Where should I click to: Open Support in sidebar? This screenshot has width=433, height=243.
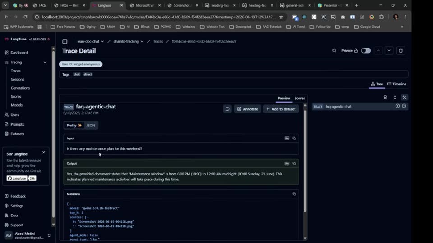[17, 225]
